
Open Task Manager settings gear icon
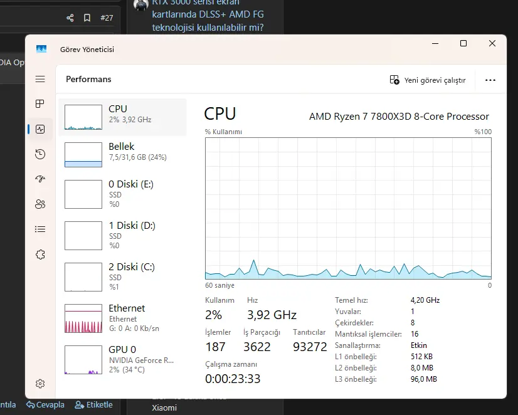click(40, 384)
